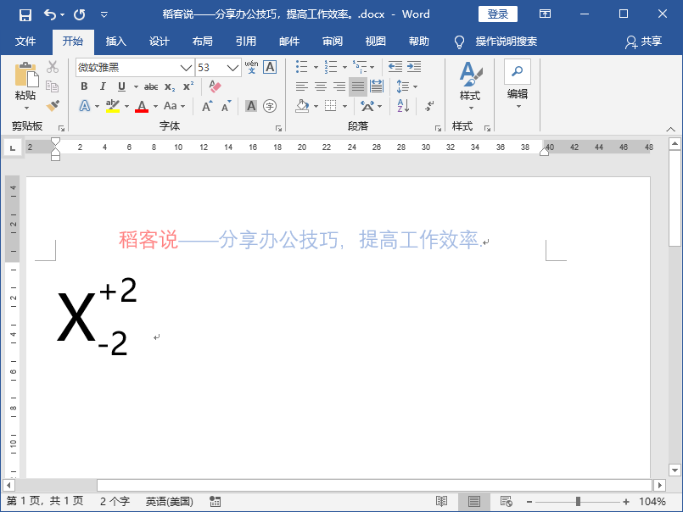Open the Find/Editing magnifier tool

click(x=518, y=71)
